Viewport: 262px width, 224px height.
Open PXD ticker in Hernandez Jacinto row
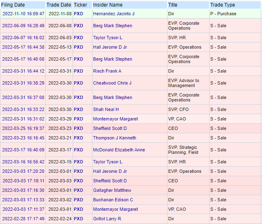coord(78,14)
